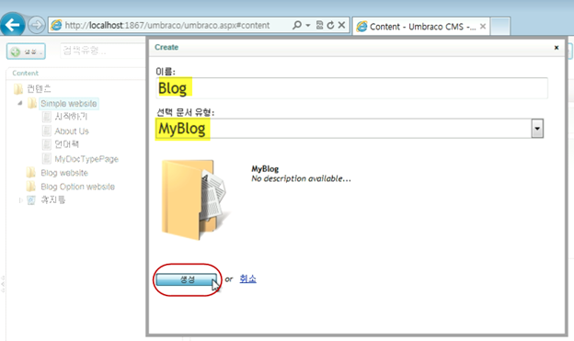The width and height of the screenshot is (574, 341).
Task: Click the Content section header
Action: coord(25,74)
